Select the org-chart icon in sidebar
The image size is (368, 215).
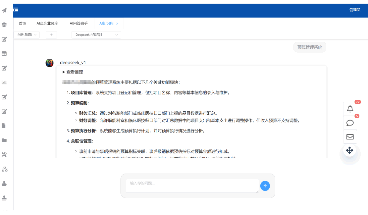4,169
